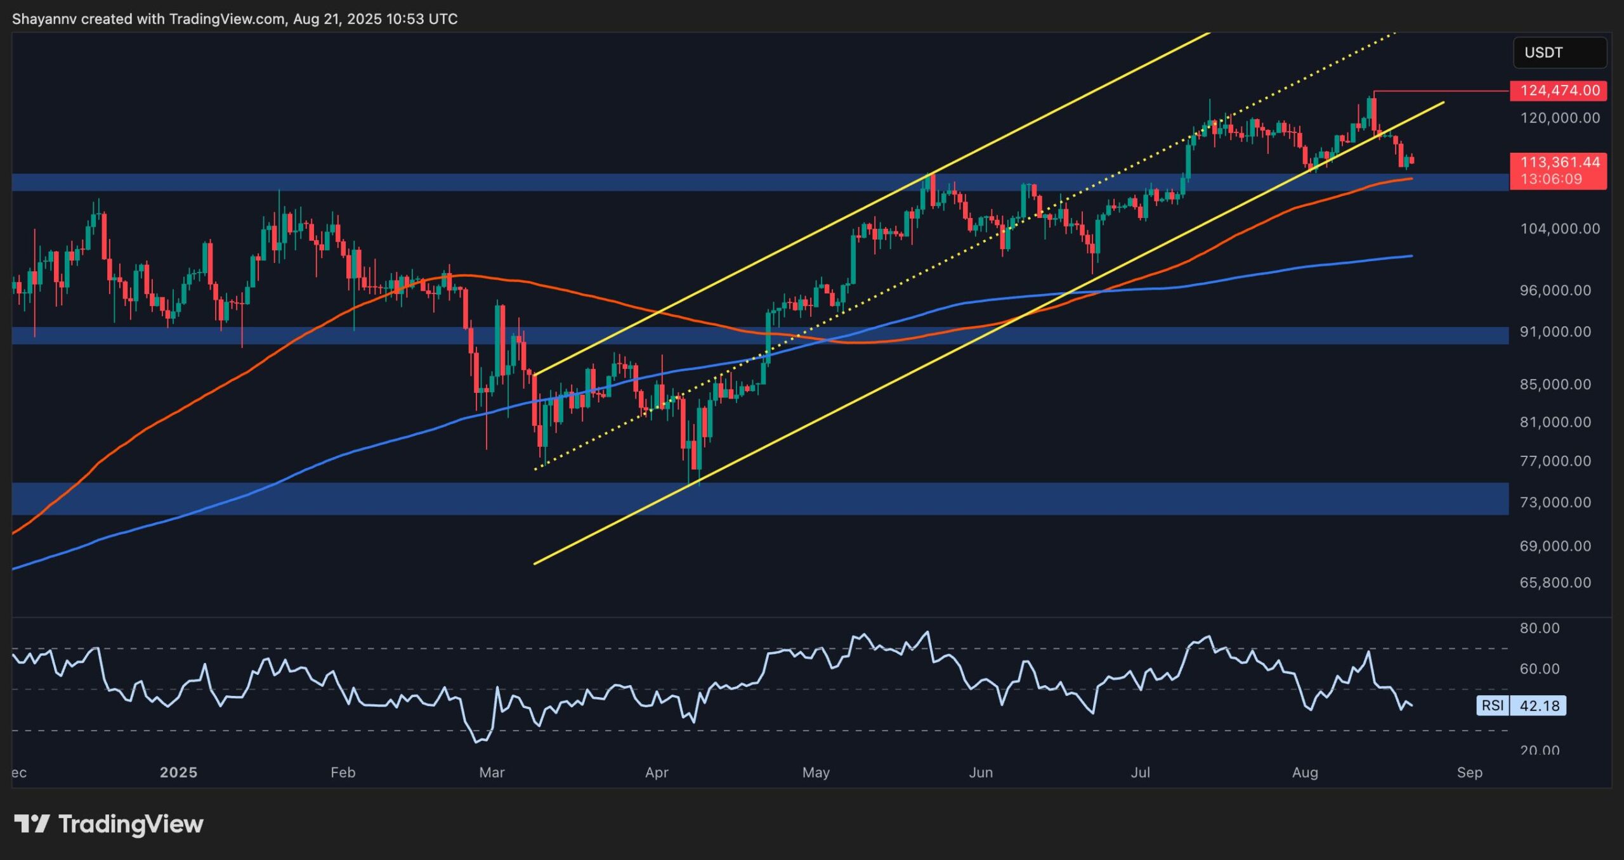Click the 2025 year label on time axis
Screen dimensions: 1624x860
[x=178, y=773]
